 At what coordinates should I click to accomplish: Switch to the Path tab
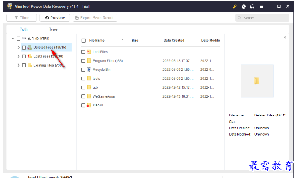point(24,29)
